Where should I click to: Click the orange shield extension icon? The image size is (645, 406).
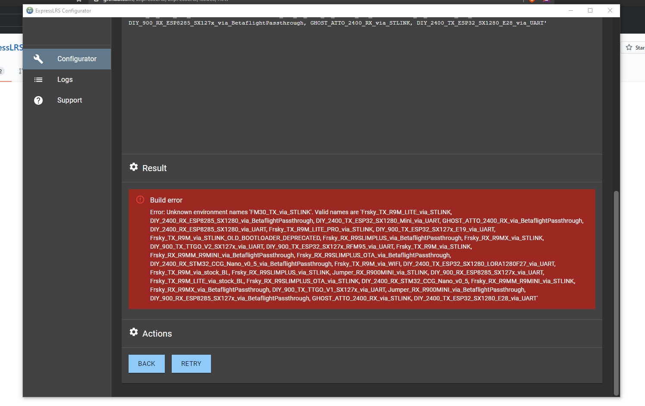532,1
